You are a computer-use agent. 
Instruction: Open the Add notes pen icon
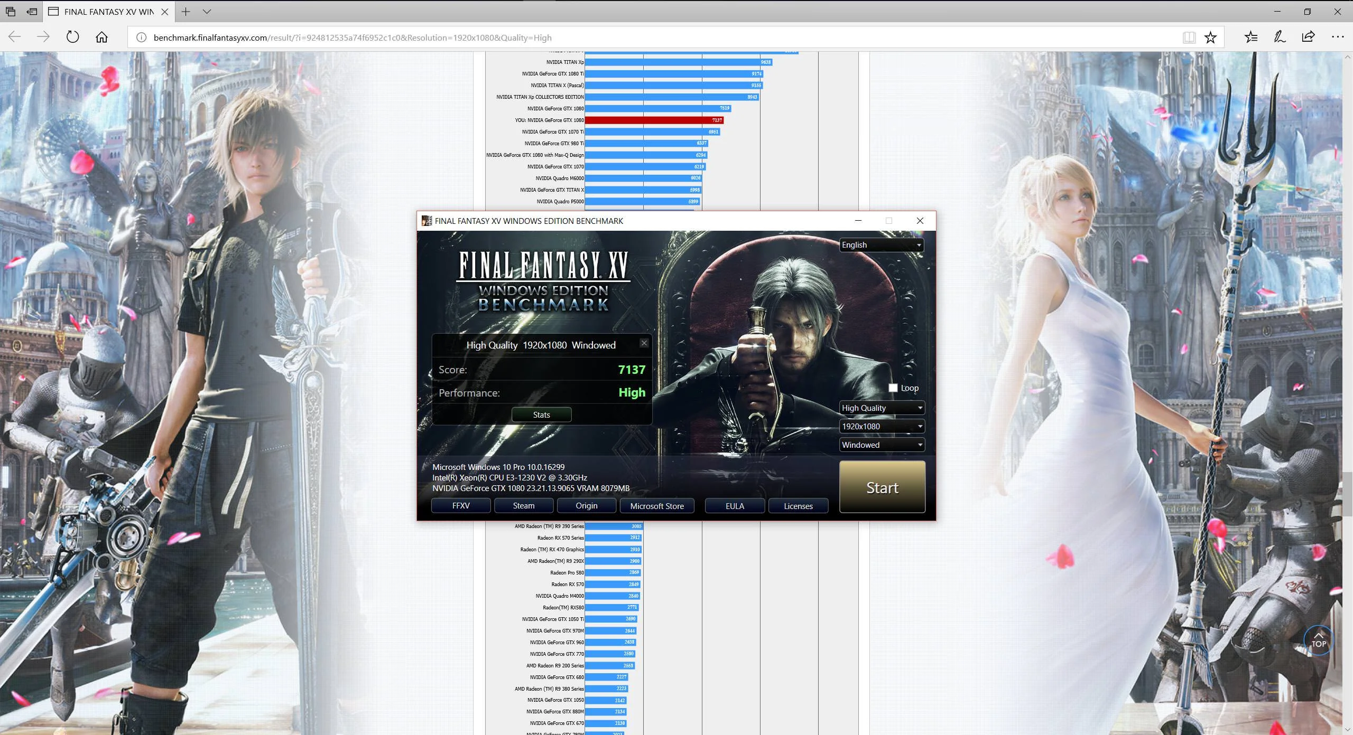pos(1280,37)
